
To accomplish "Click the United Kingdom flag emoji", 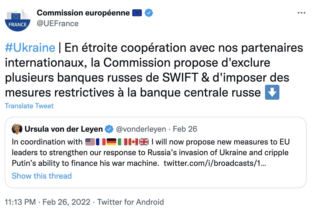I will 144,142.
